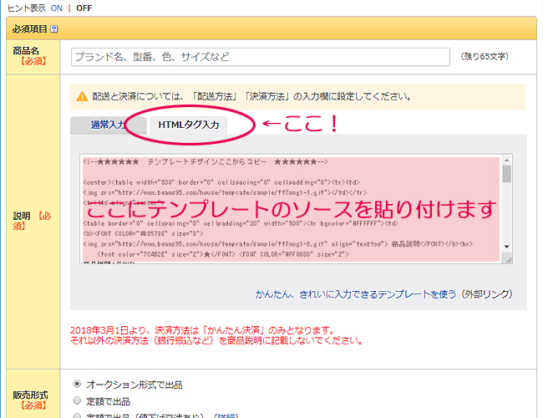Click the textarea scrollbar down arrow
543x418 pixels.
(506, 247)
